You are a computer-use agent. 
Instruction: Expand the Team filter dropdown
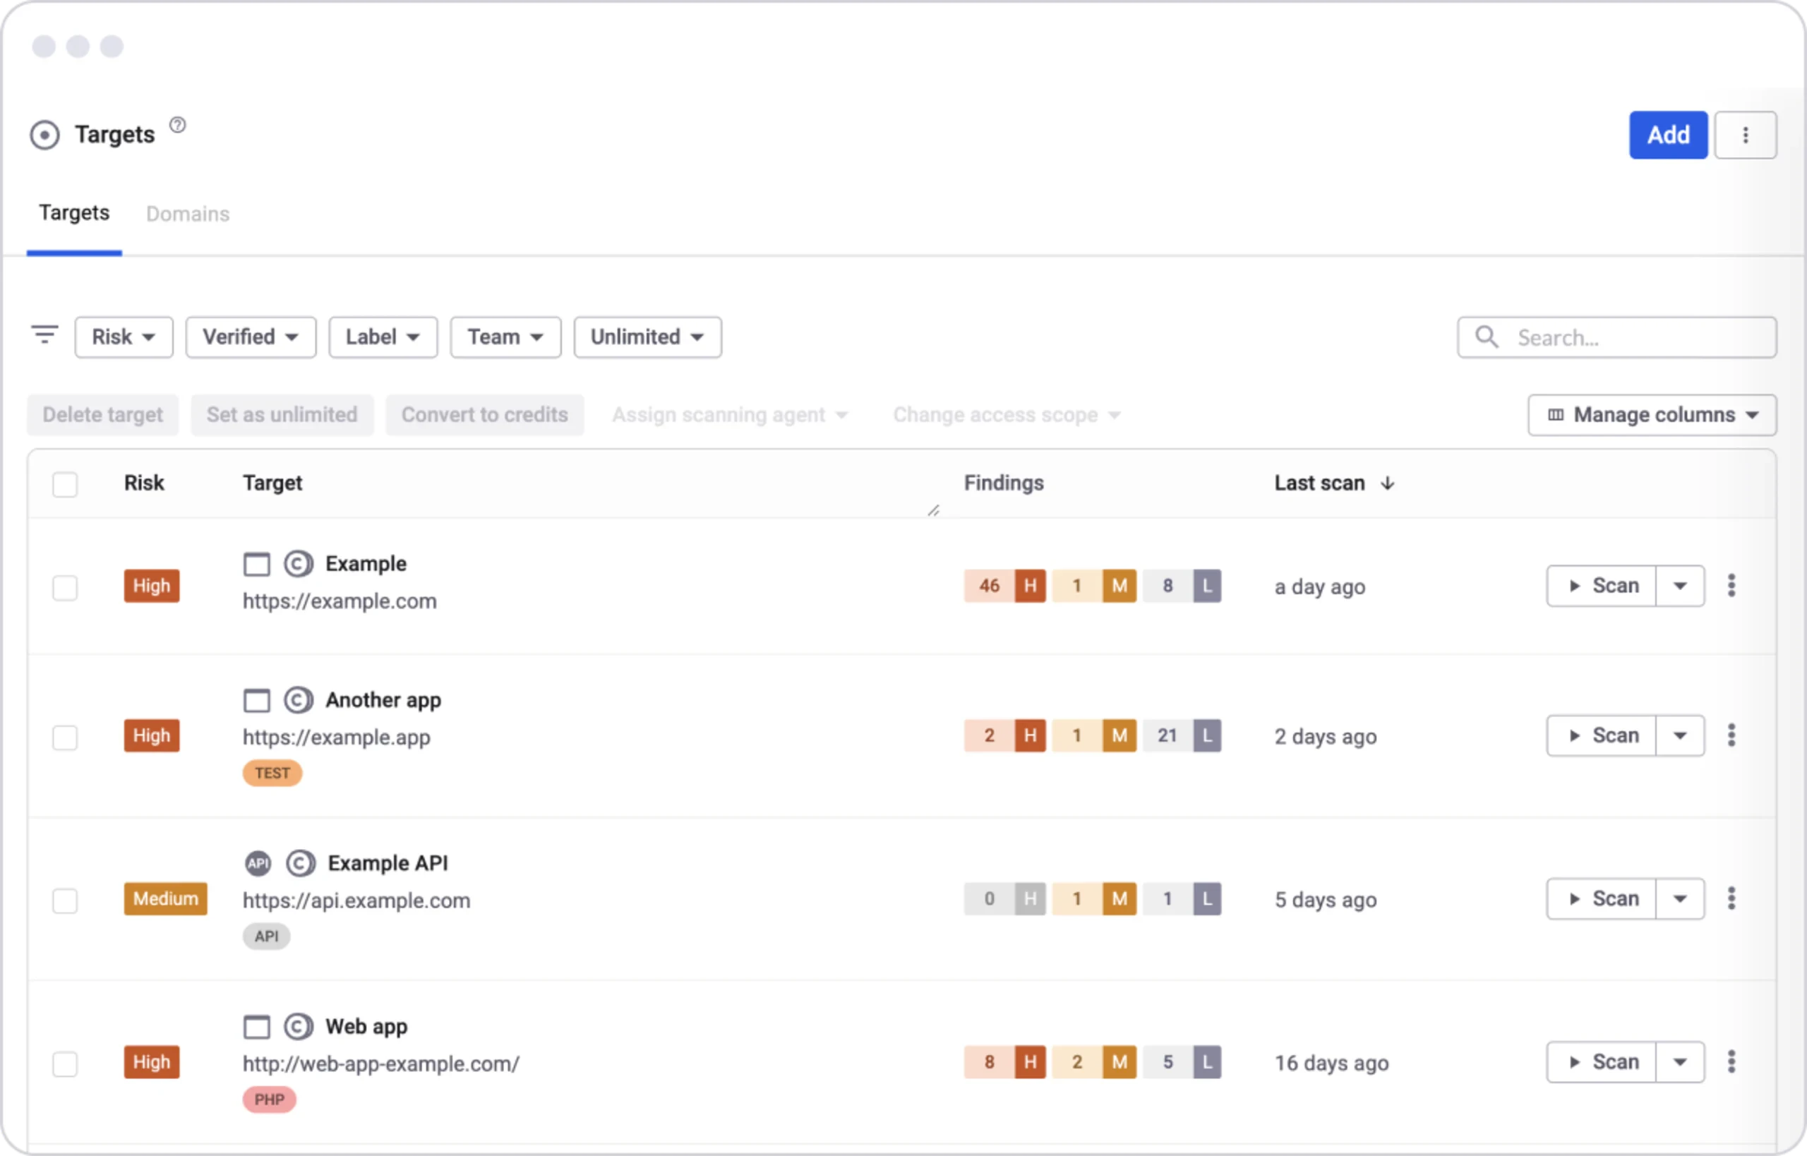click(505, 337)
